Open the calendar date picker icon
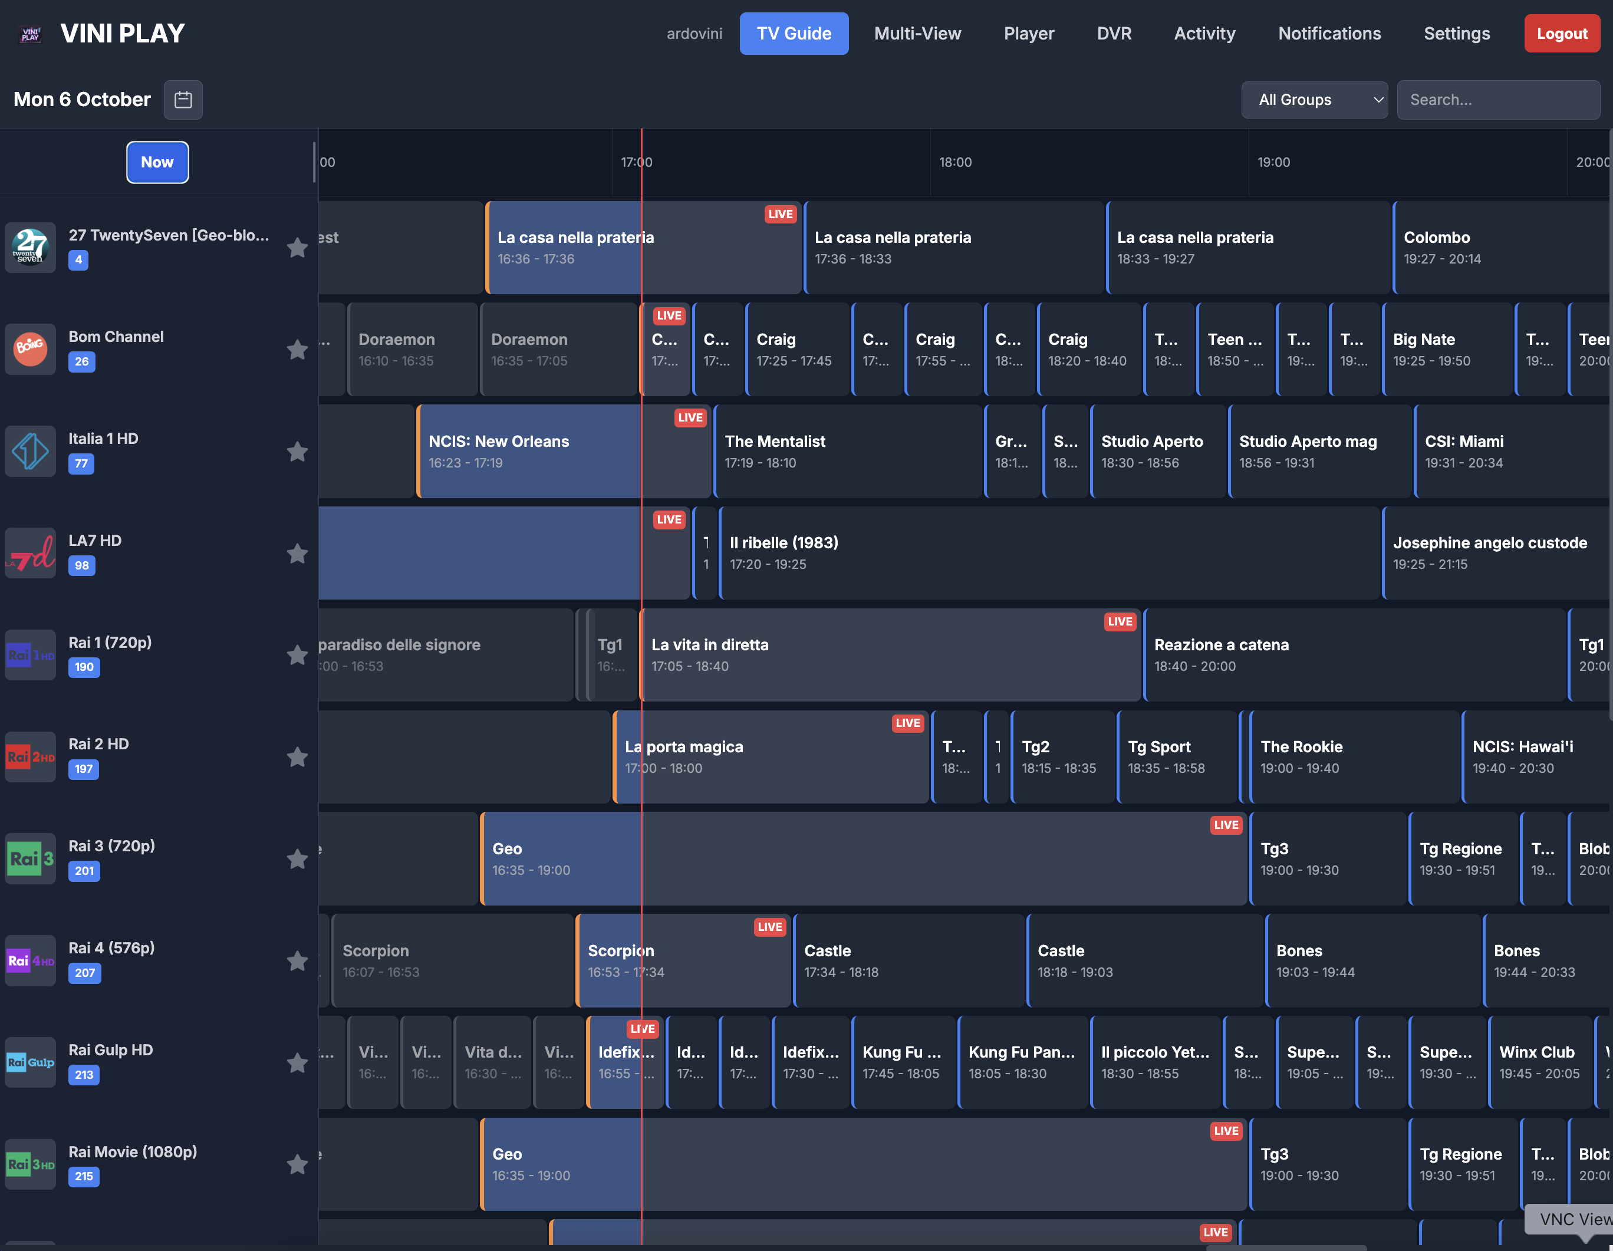The image size is (1613, 1251). point(182,100)
